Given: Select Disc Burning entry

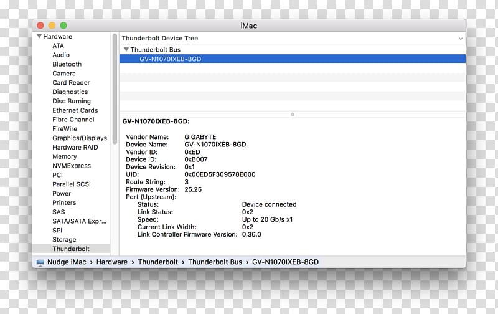Looking at the screenshot, I should tap(72, 101).
